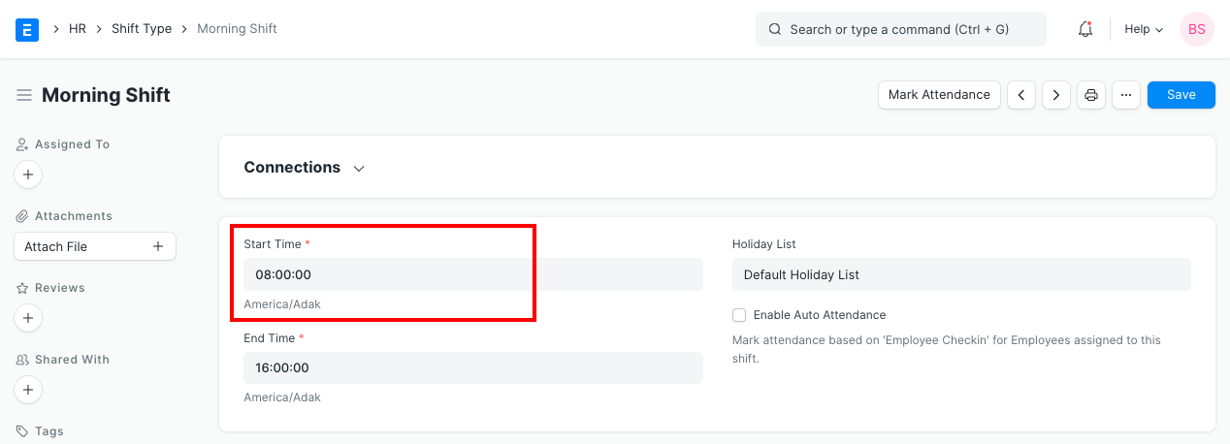Print this shift type document
Viewport: 1230px width, 444px height.
click(1091, 95)
